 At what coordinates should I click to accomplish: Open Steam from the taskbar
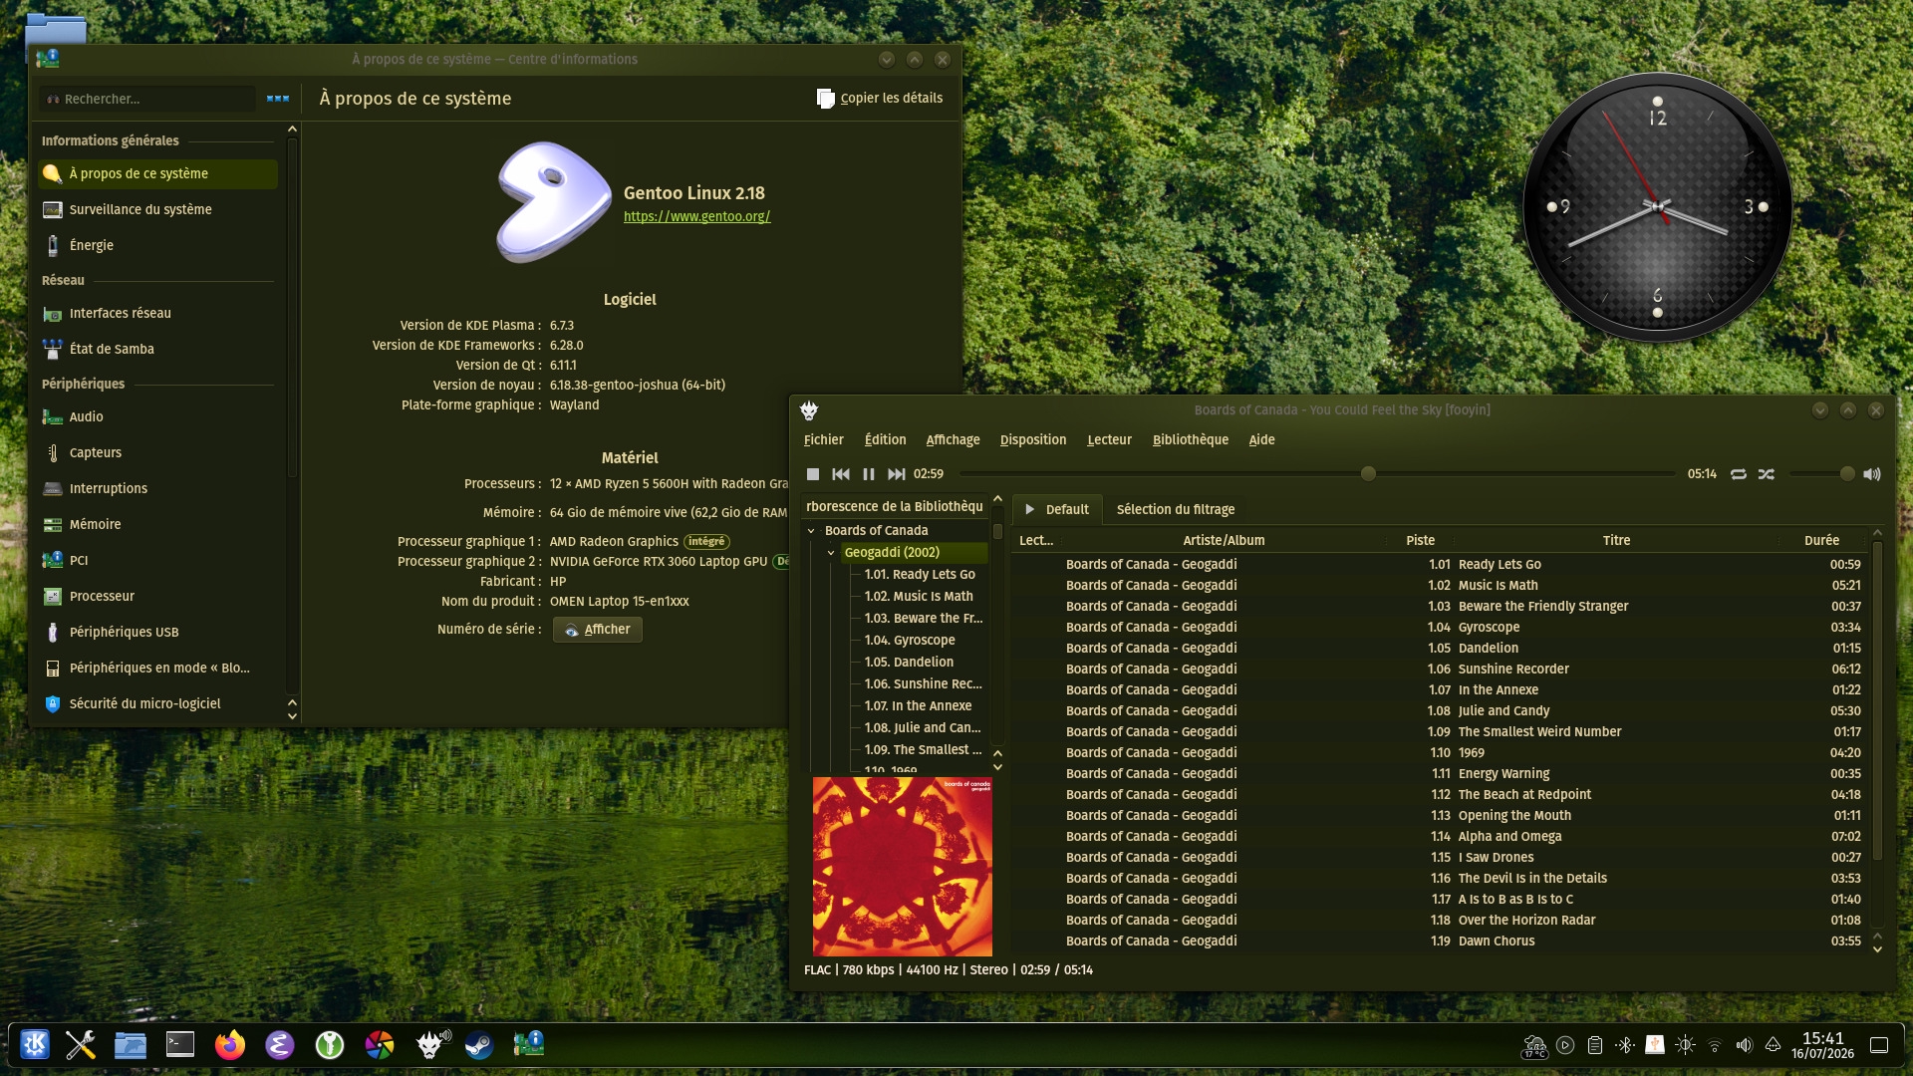479,1044
